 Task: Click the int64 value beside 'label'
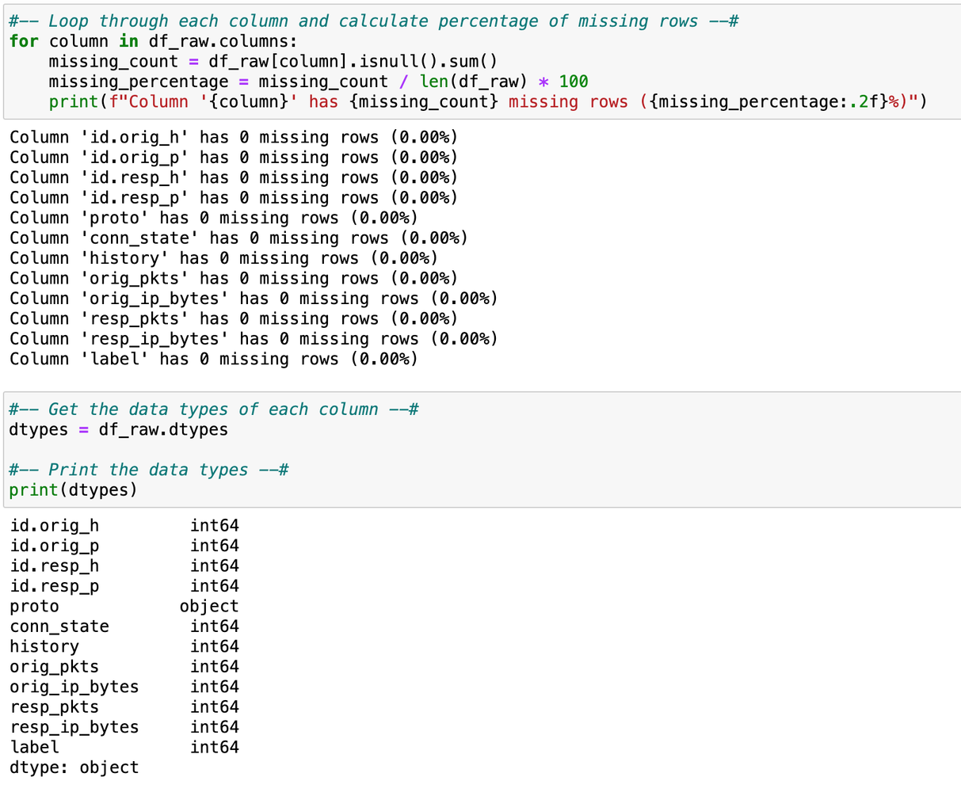[214, 747]
